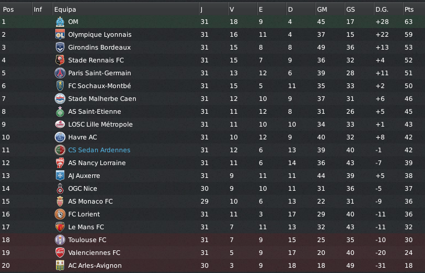Click the Paris Saint-Germain crest icon
425x273 pixels.
tap(59, 73)
